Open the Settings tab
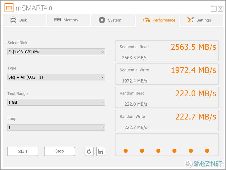Viewport: 226px width, 170px height. pyautogui.click(x=202, y=20)
